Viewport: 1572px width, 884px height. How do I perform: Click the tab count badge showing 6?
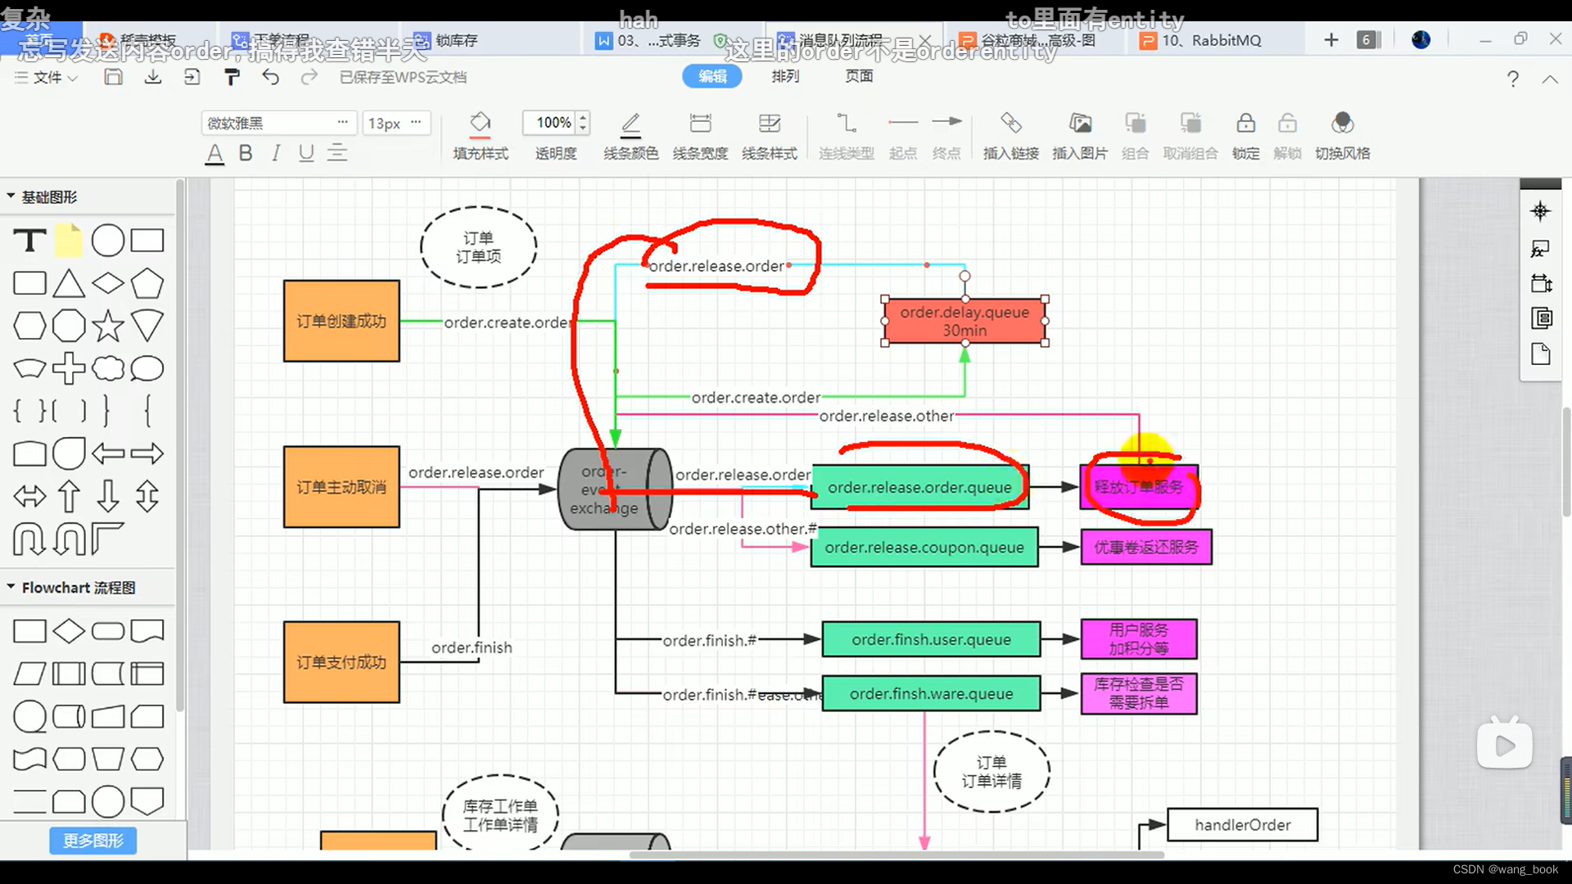coord(1367,40)
